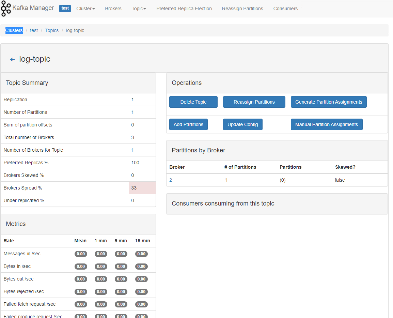Click the back arrow next to log-topic
Viewport: 393px width, 318px height.
pos(13,59)
